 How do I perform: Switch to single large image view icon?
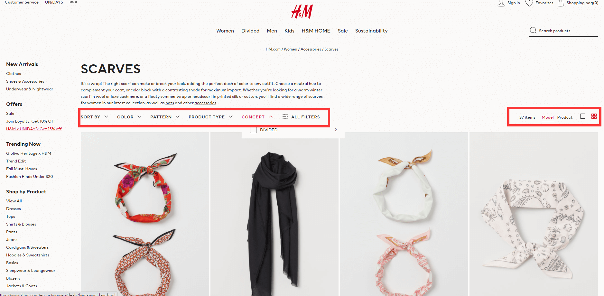point(583,116)
